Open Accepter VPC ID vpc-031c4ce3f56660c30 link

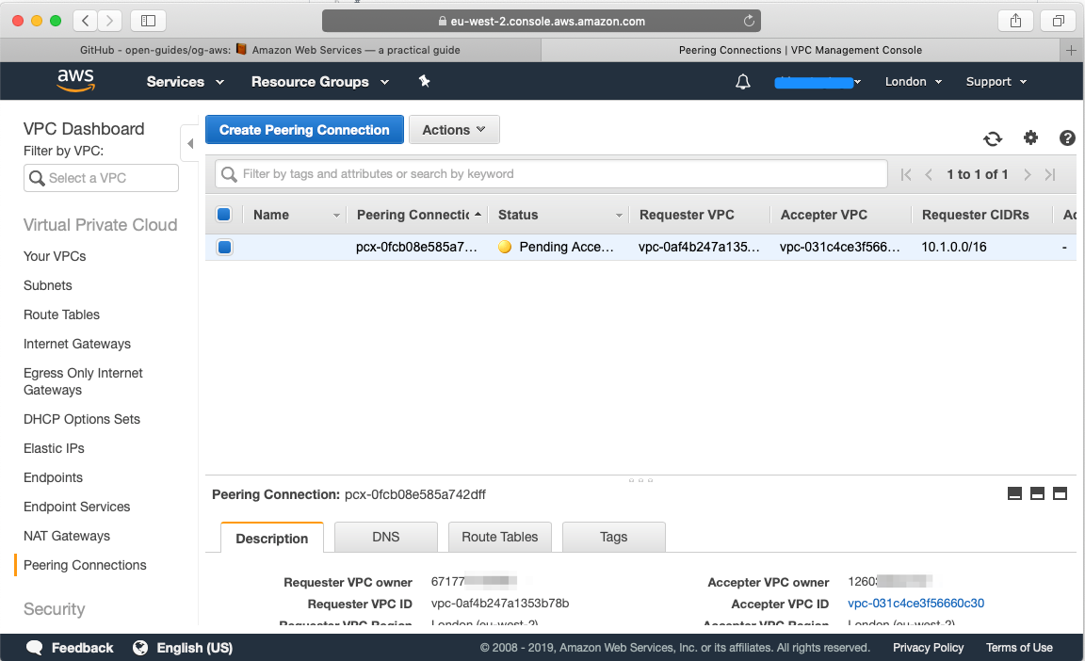coord(915,603)
